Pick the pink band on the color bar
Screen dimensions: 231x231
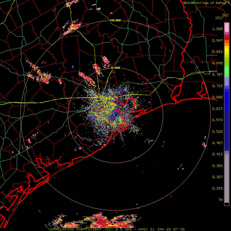(x=227, y=27)
